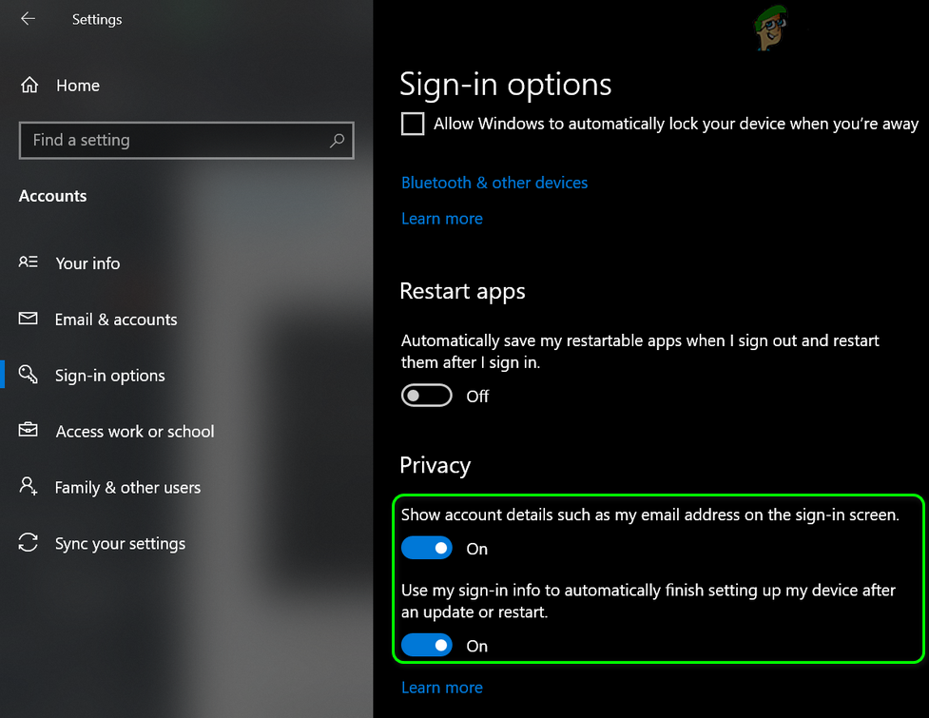The width and height of the screenshot is (929, 718).
Task: Click the Your info person icon
Action: 28,262
